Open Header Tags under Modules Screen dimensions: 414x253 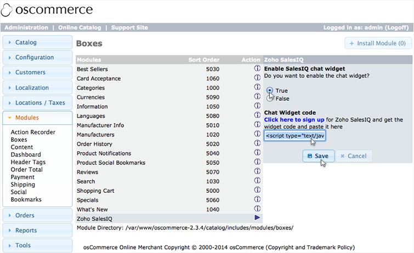click(x=28, y=162)
